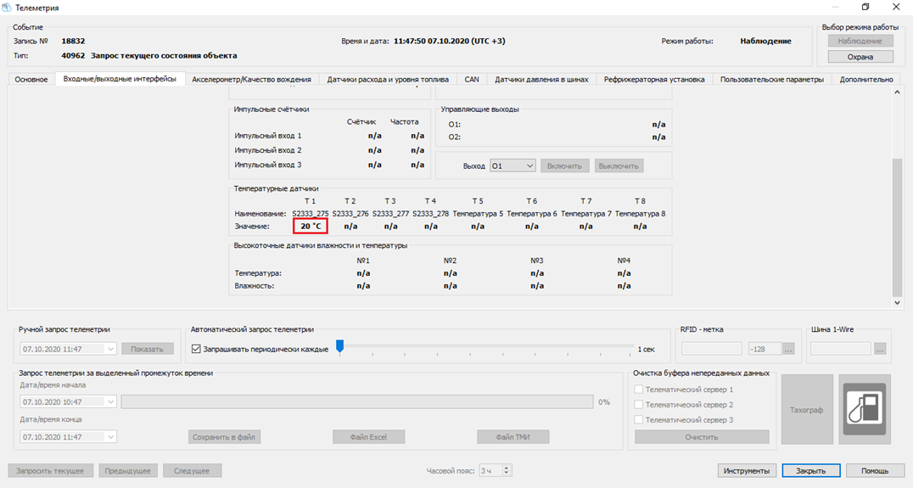Expand the Дата/время конца date picker

point(110,437)
